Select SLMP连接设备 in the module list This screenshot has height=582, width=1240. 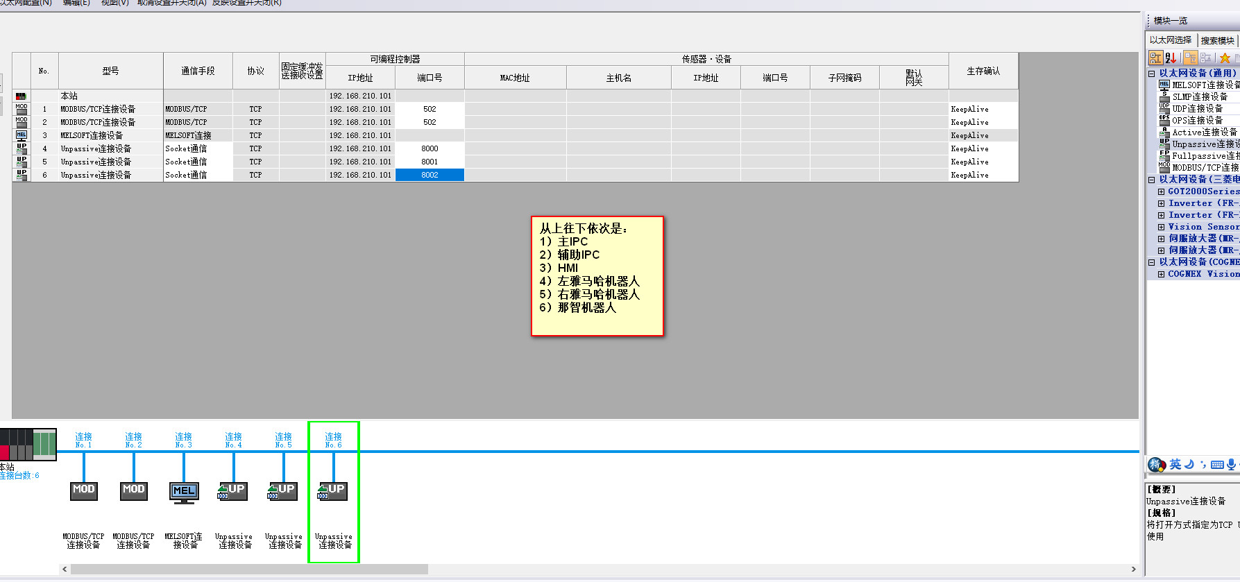[1199, 97]
